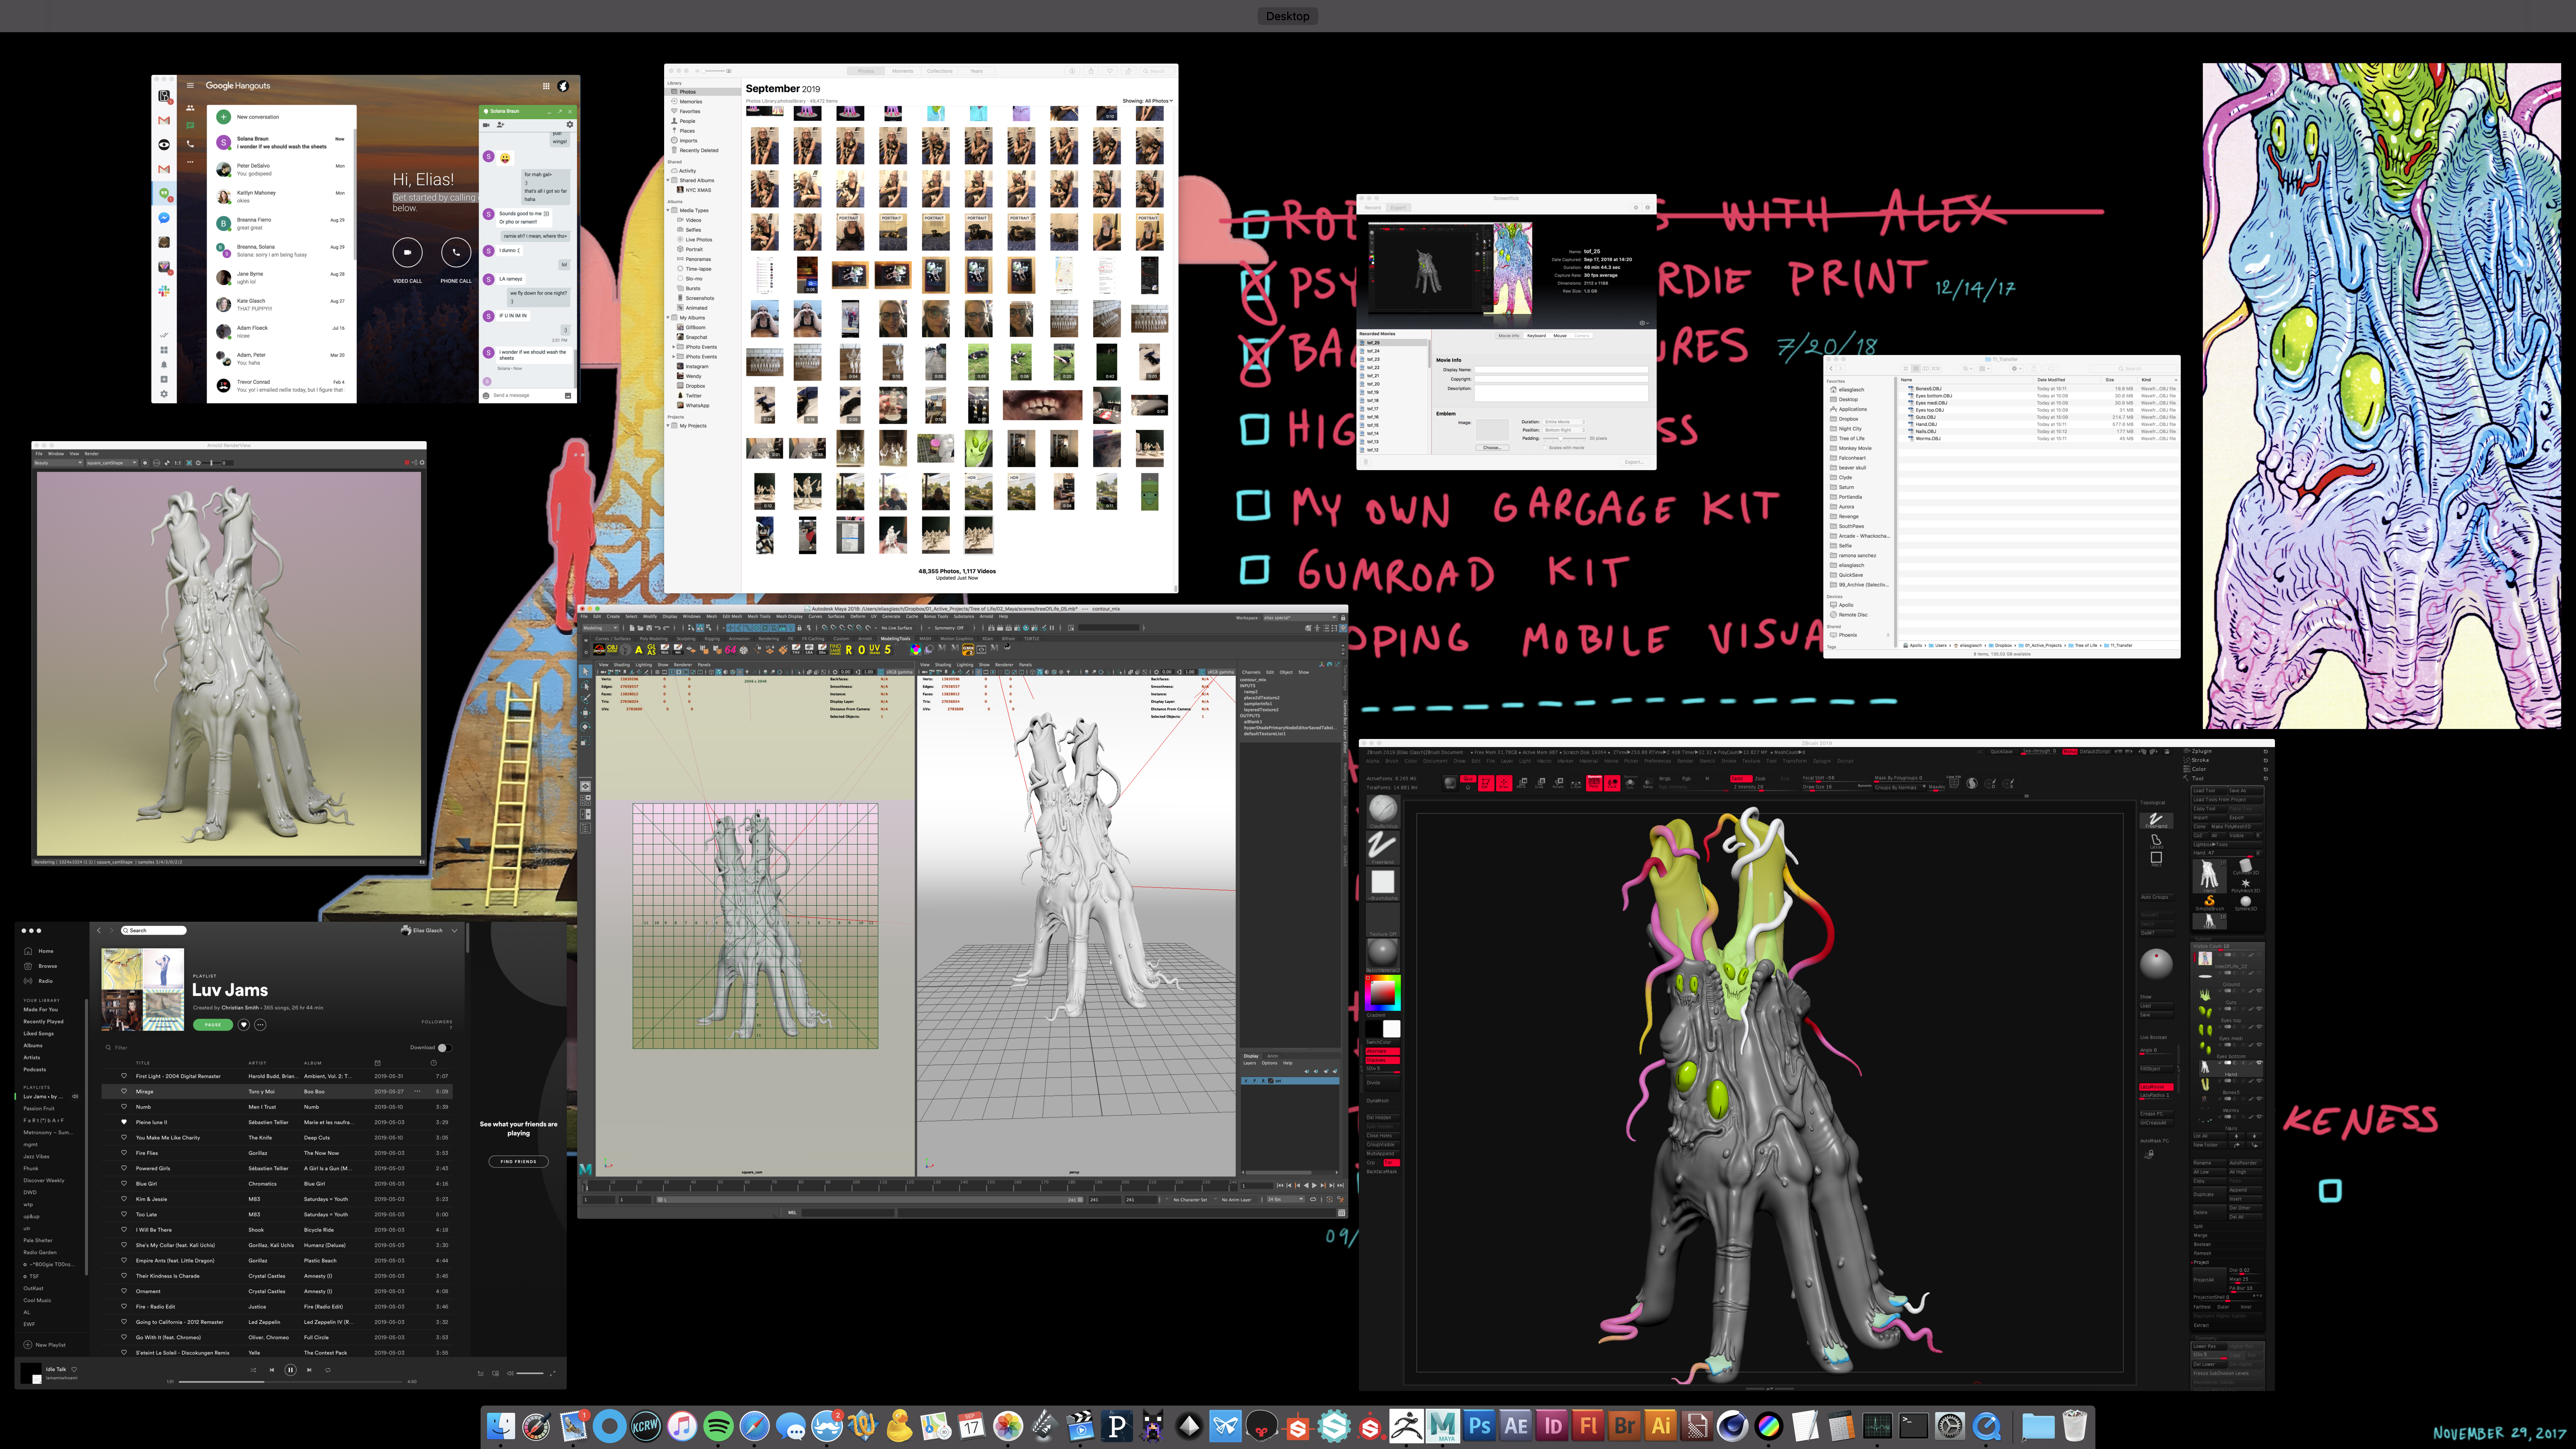
Task: Skip to next track in Spotify
Action: [309, 1370]
